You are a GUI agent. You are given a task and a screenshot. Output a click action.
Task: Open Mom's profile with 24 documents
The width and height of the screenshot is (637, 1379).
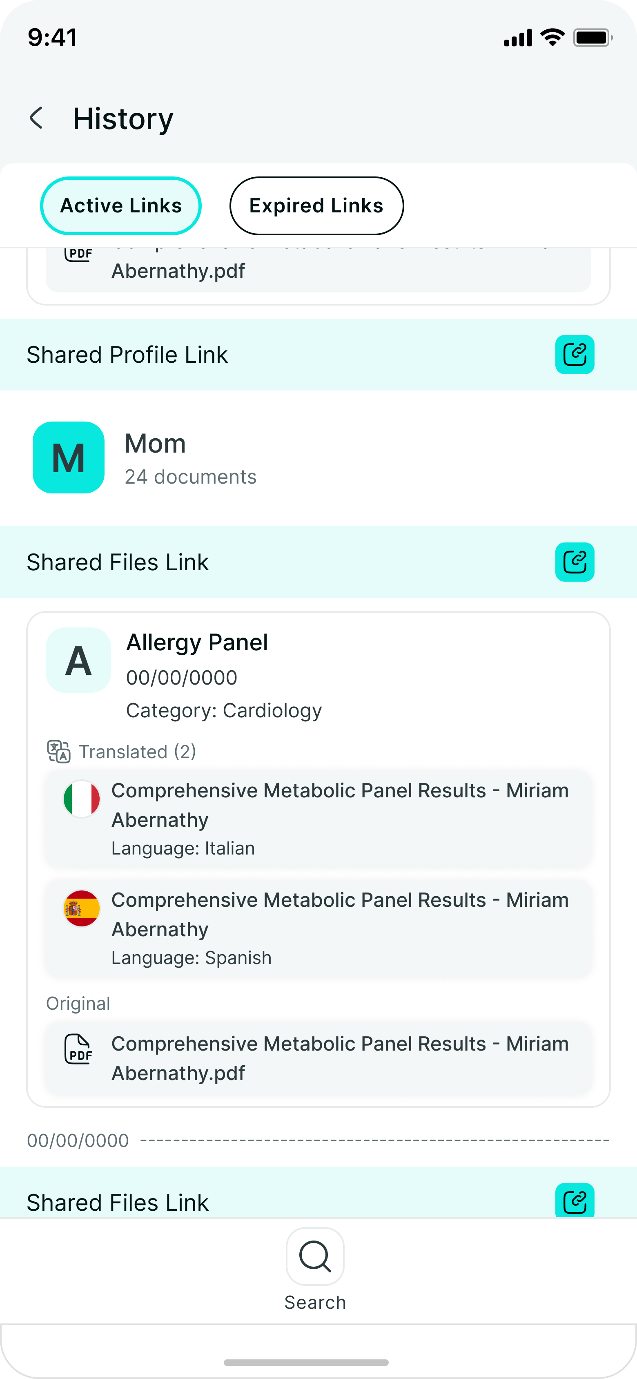point(190,458)
